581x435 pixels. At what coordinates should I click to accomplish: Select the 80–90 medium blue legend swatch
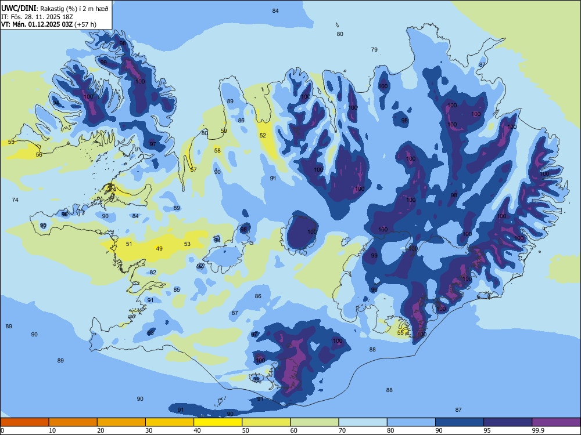tap(411, 422)
